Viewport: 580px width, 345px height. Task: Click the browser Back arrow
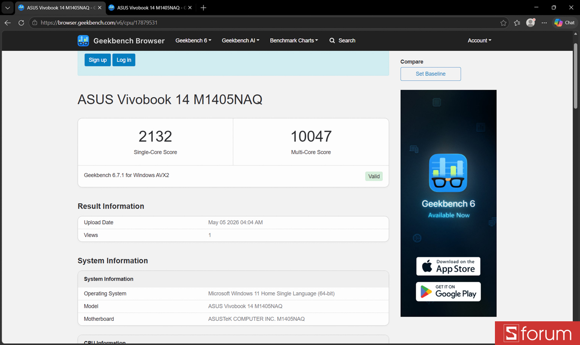(x=8, y=23)
